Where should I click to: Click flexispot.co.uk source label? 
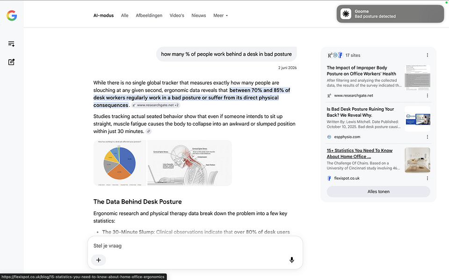(347, 178)
